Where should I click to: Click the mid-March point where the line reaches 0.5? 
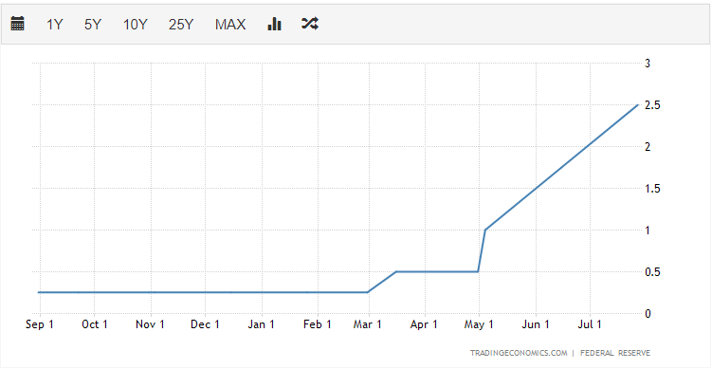click(396, 271)
